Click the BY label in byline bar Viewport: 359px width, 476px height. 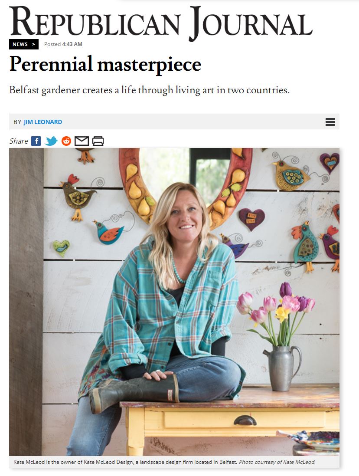17,122
